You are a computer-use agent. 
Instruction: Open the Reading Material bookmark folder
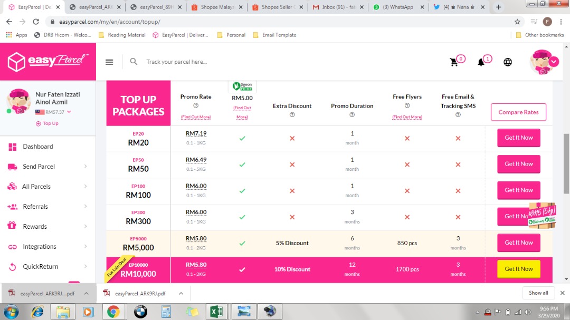[x=122, y=35]
